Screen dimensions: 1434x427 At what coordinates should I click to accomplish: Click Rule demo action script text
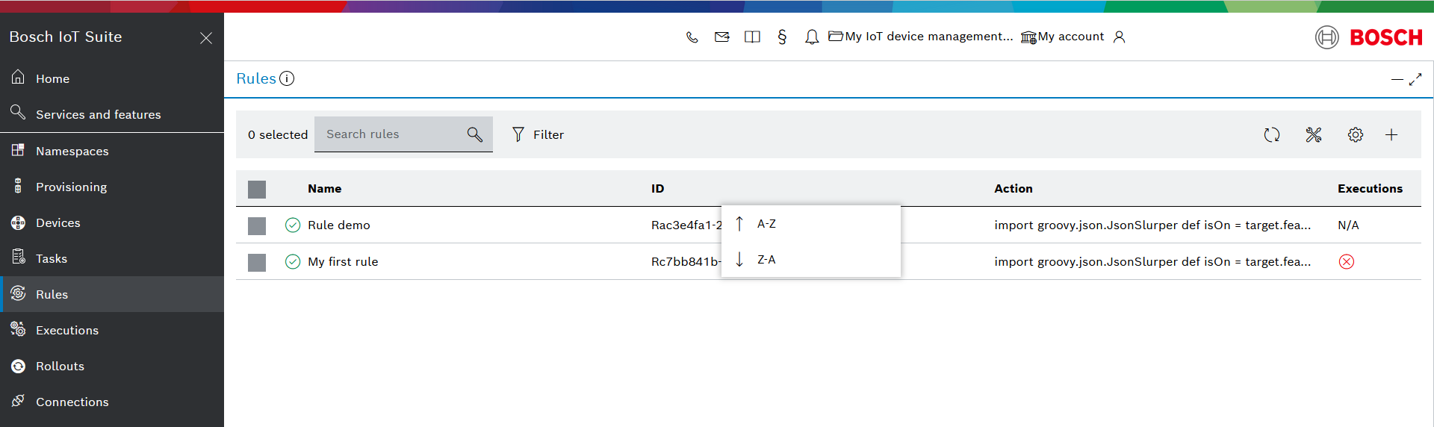pos(1152,225)
